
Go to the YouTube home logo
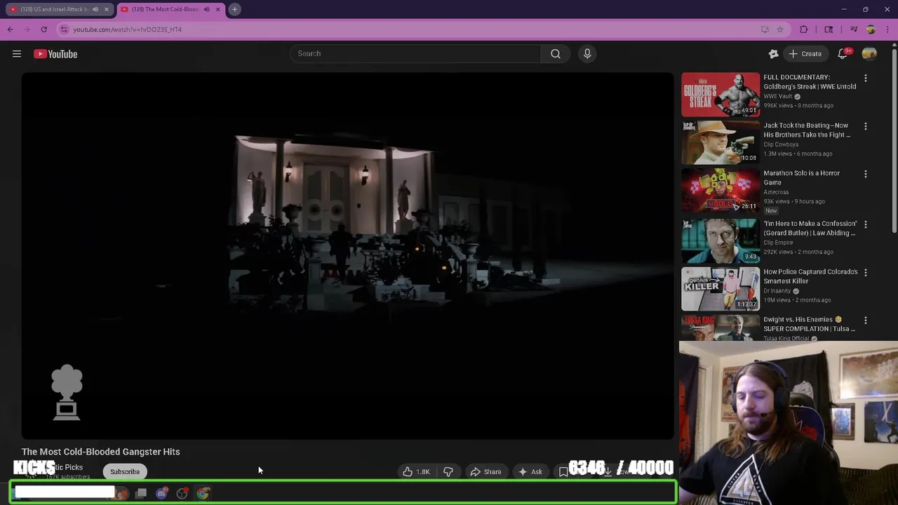coord(55,54)
